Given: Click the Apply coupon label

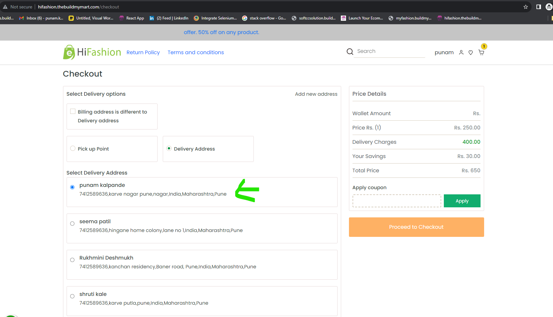Looking at the screenshot, I should tap(369, 188).
